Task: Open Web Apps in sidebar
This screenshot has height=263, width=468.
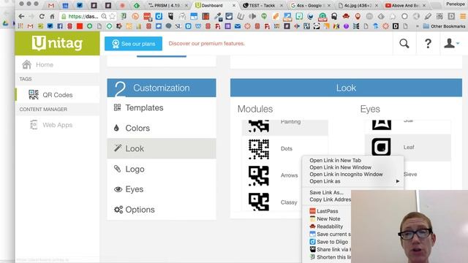Action: point(57,125)
